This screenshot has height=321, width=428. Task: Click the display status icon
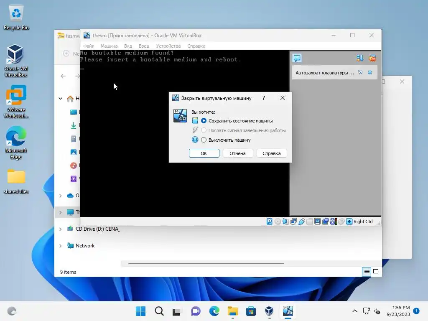tap(318, 222)
